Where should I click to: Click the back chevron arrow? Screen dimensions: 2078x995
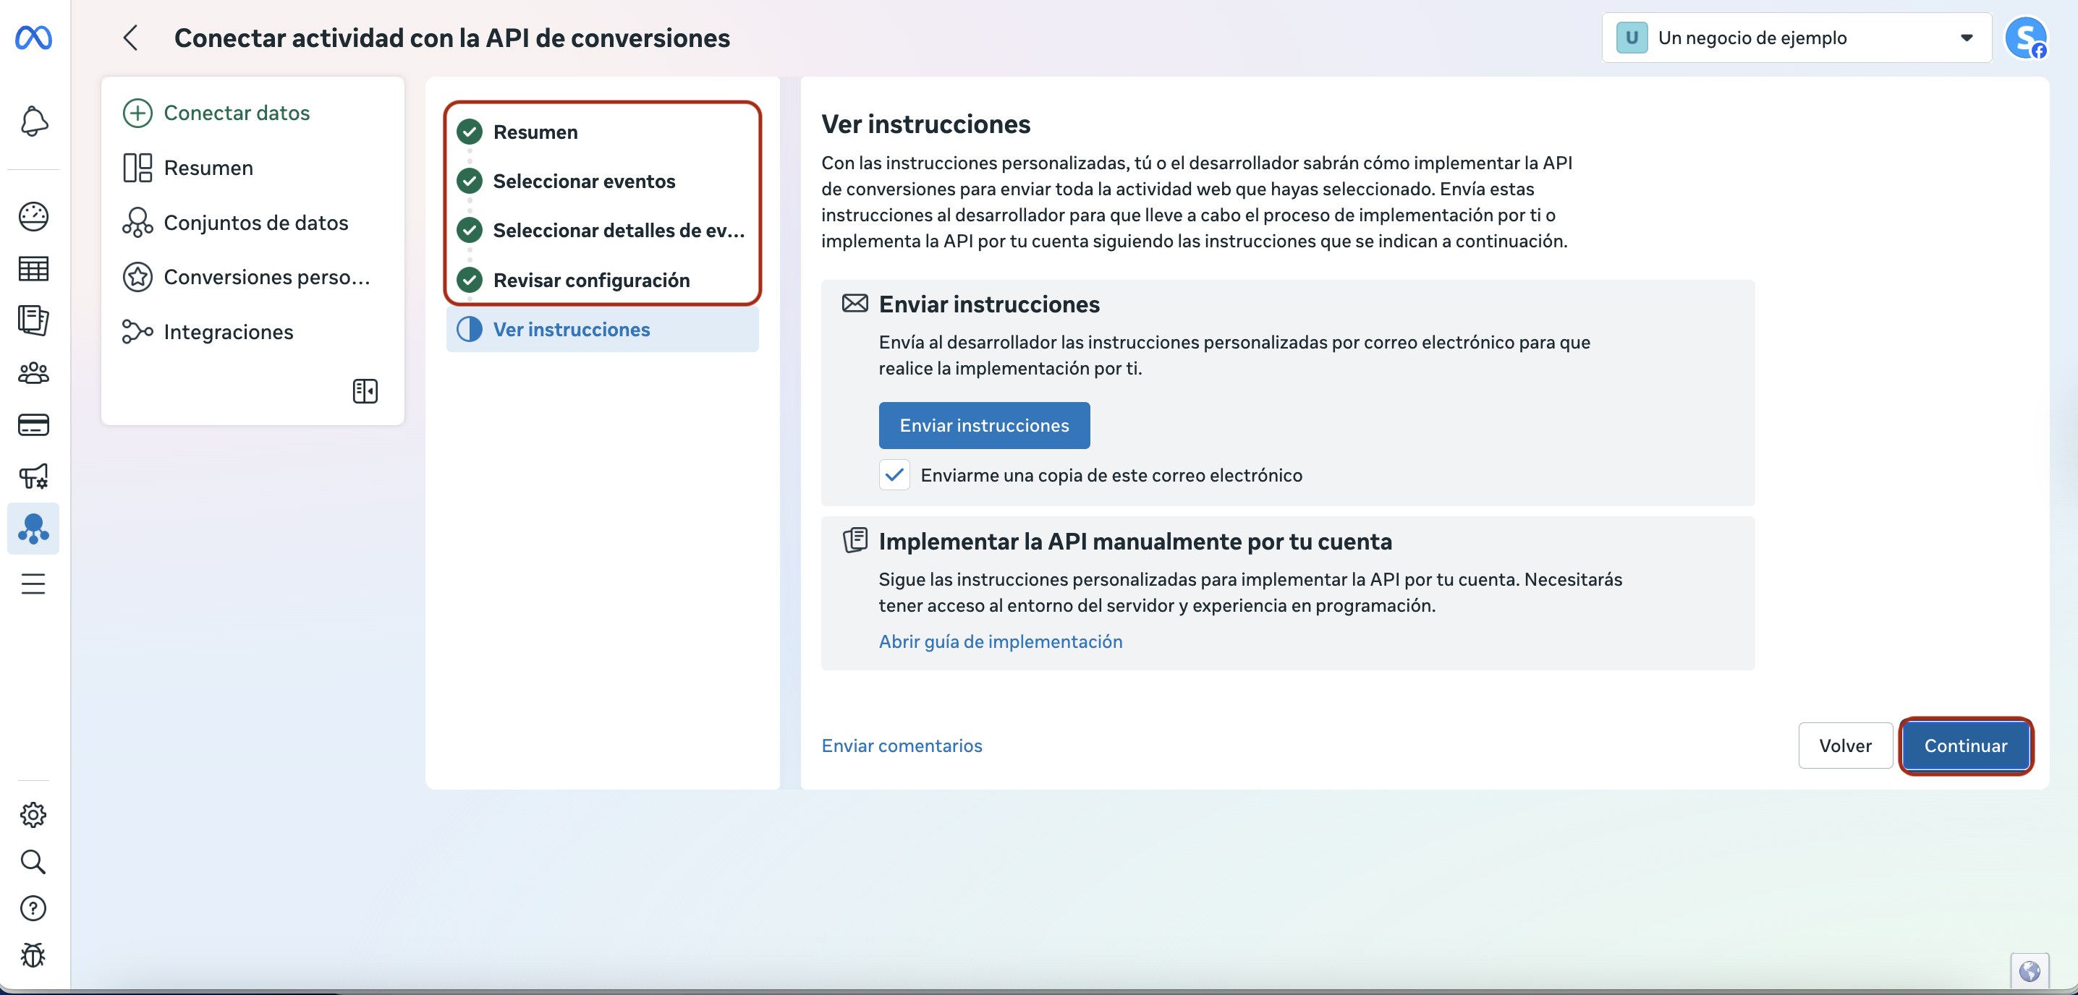(131, 38)
